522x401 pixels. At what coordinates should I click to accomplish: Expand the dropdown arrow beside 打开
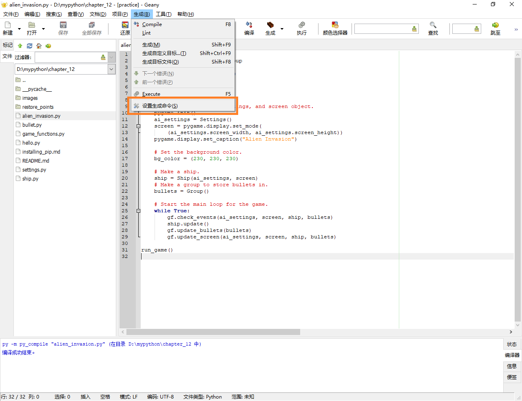[x=43, y=29]
